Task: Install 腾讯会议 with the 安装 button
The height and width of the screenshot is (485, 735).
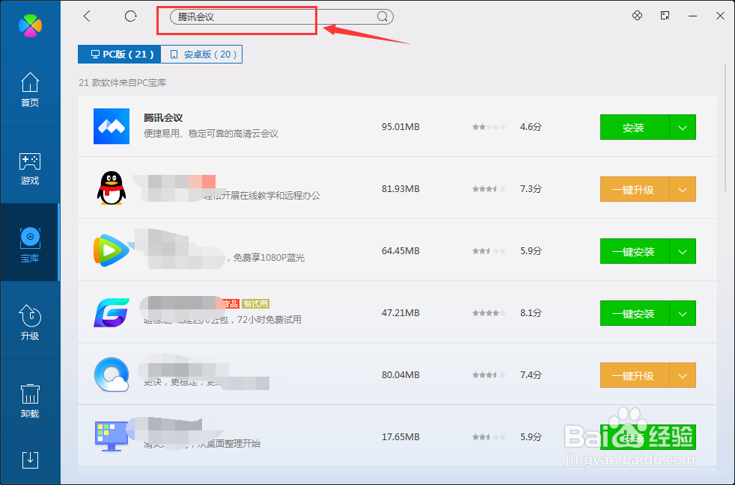Action: click(635, 127)
